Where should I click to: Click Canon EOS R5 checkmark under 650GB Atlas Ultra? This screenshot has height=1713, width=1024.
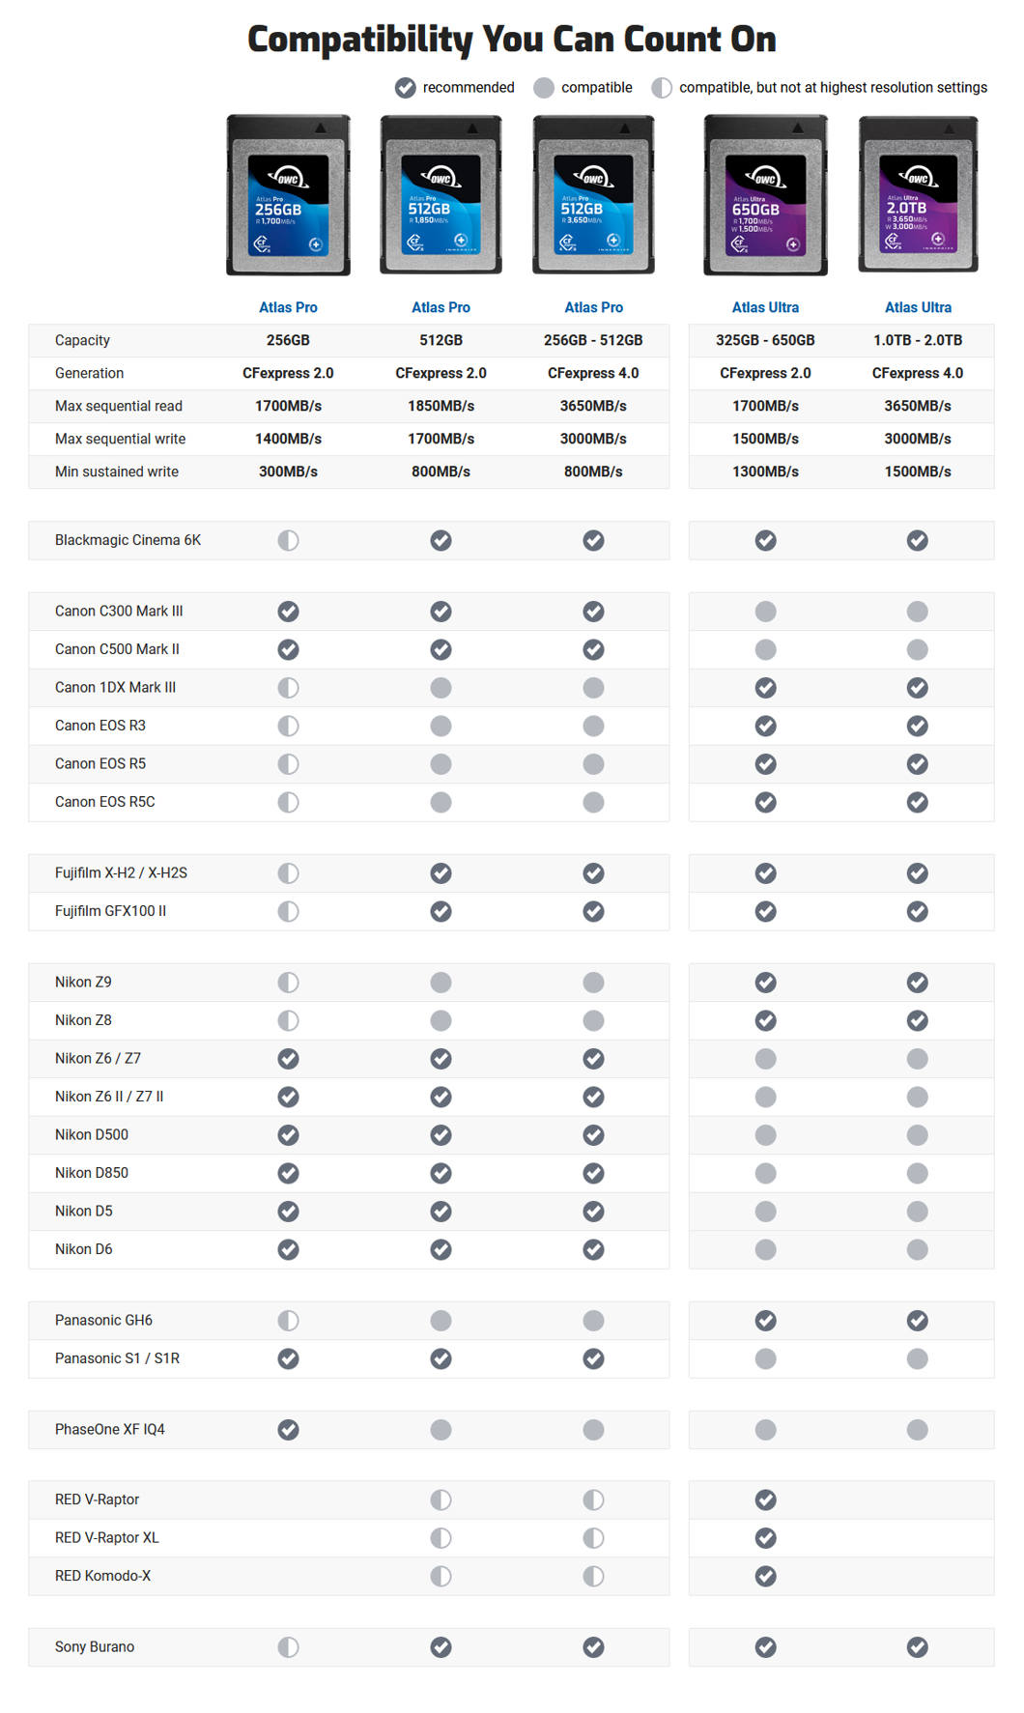point(765,764)
